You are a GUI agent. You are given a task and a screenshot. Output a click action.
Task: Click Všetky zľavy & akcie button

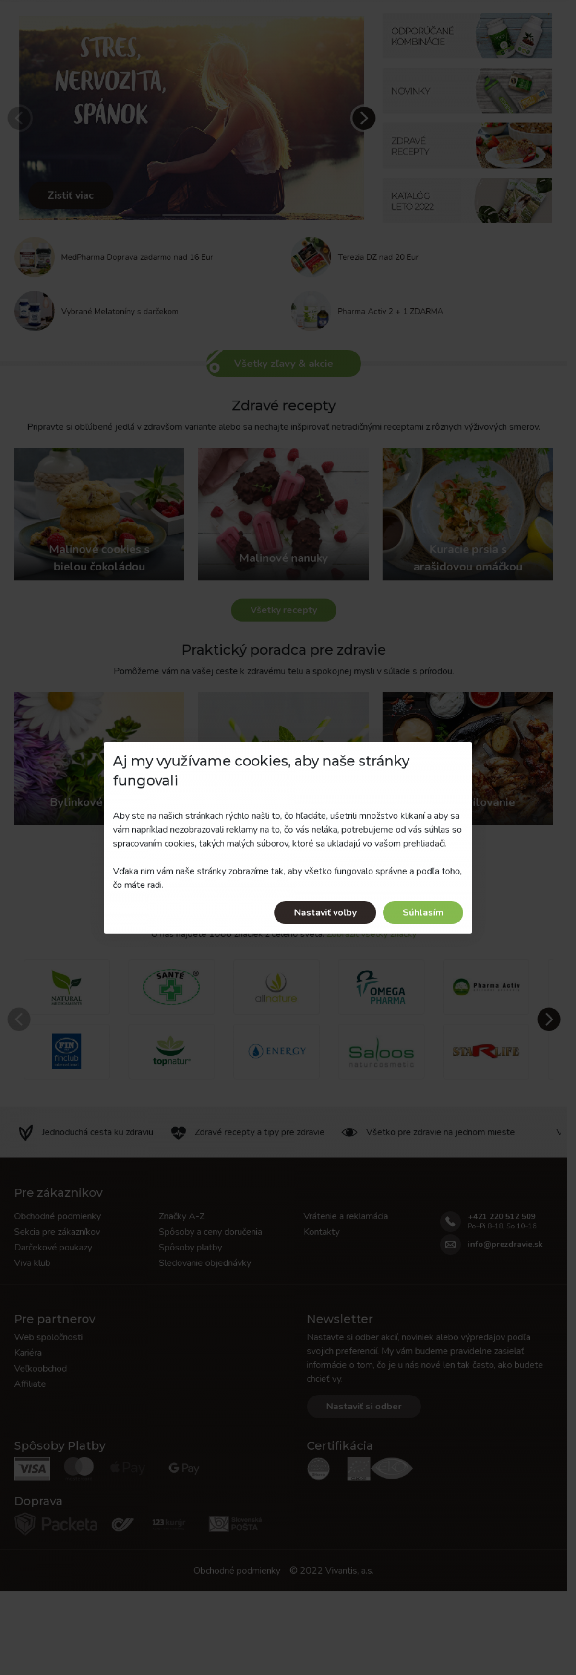[284, 364]
